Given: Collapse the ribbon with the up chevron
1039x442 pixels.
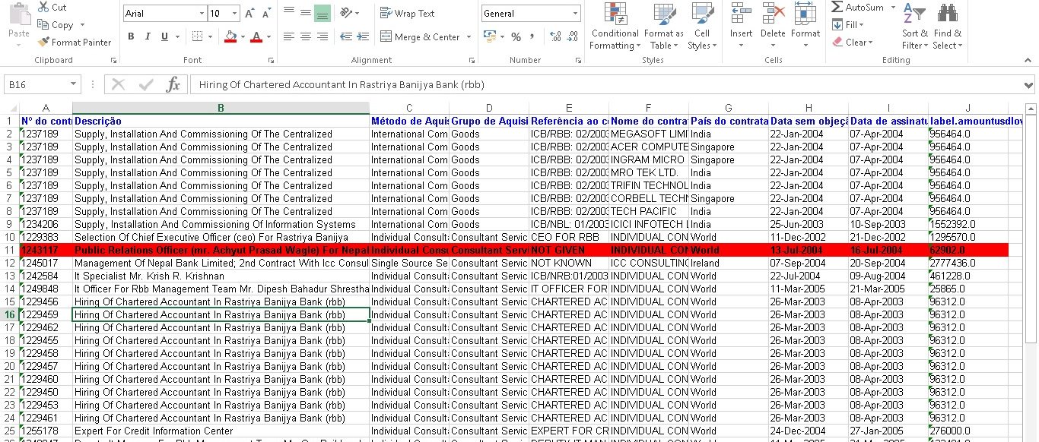Looking at the screenshot, I should pos(1028,60).
